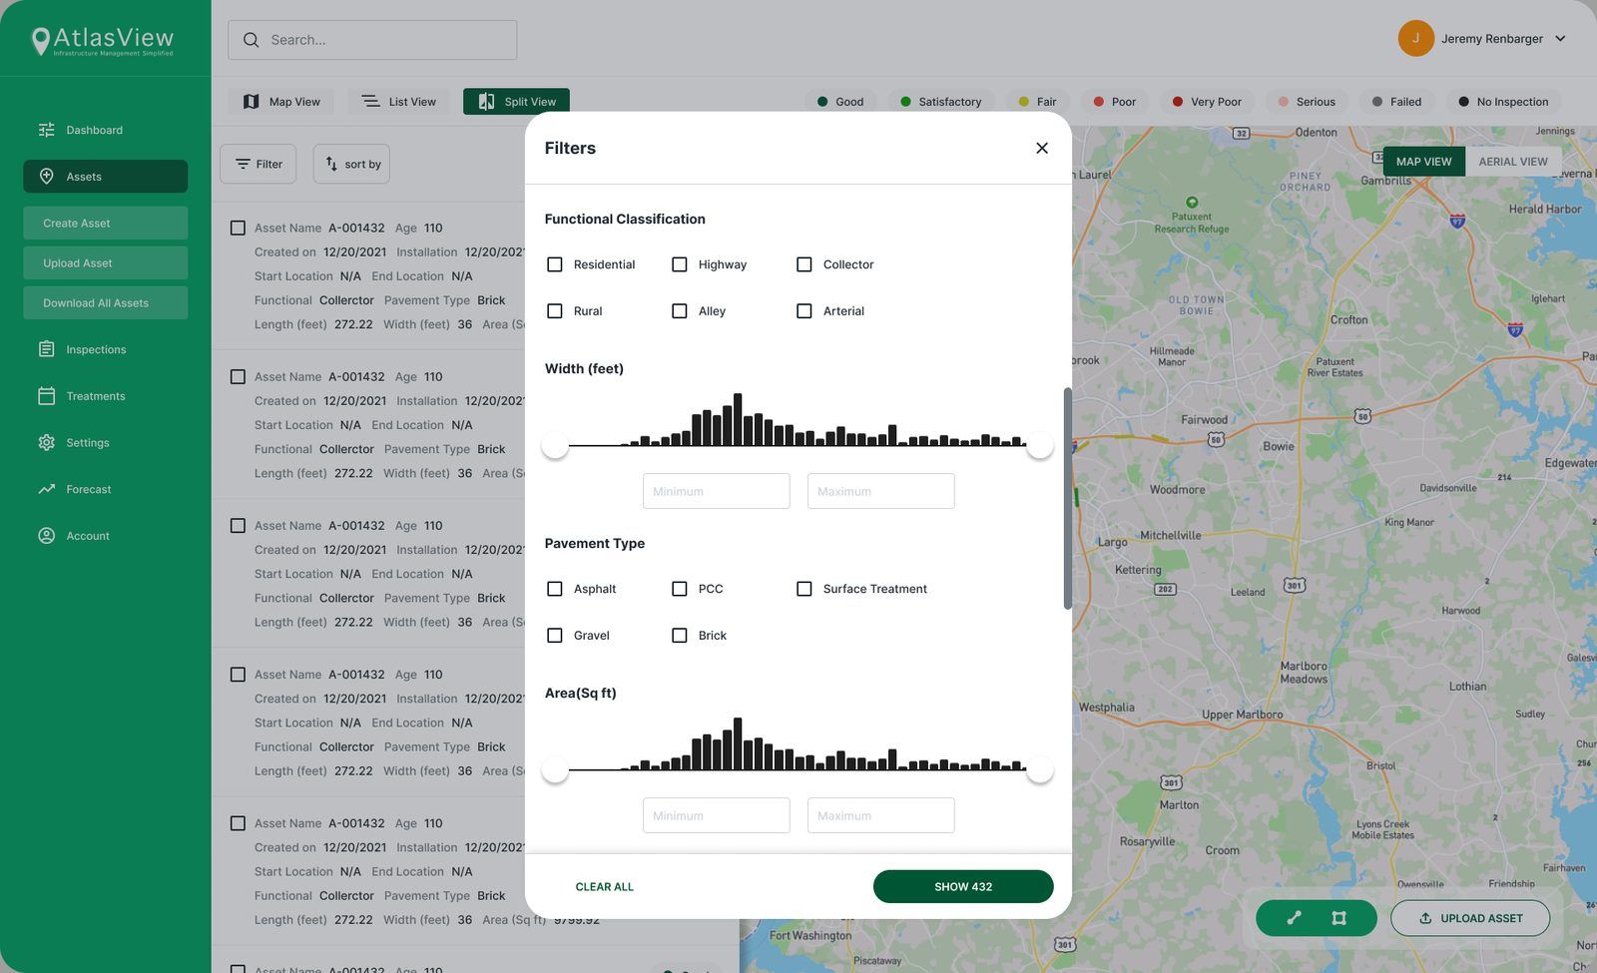Click the Map View map icon
The width and height of the screenshot is (1597, 973).
tap(252, 102)
